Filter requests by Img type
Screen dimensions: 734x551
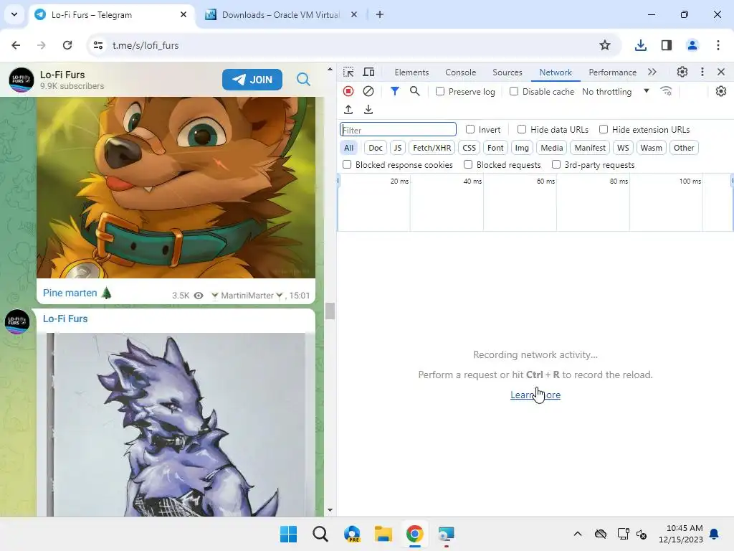tap(522, 148)
